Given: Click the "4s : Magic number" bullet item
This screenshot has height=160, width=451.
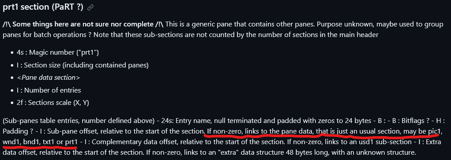Looking at the screenshot, I should 58,52.
